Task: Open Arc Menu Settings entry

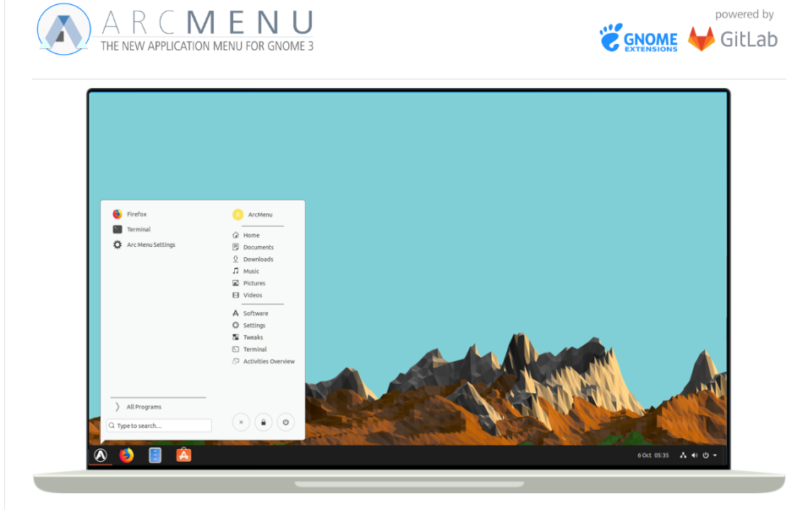Action: (x=145, y=245)
